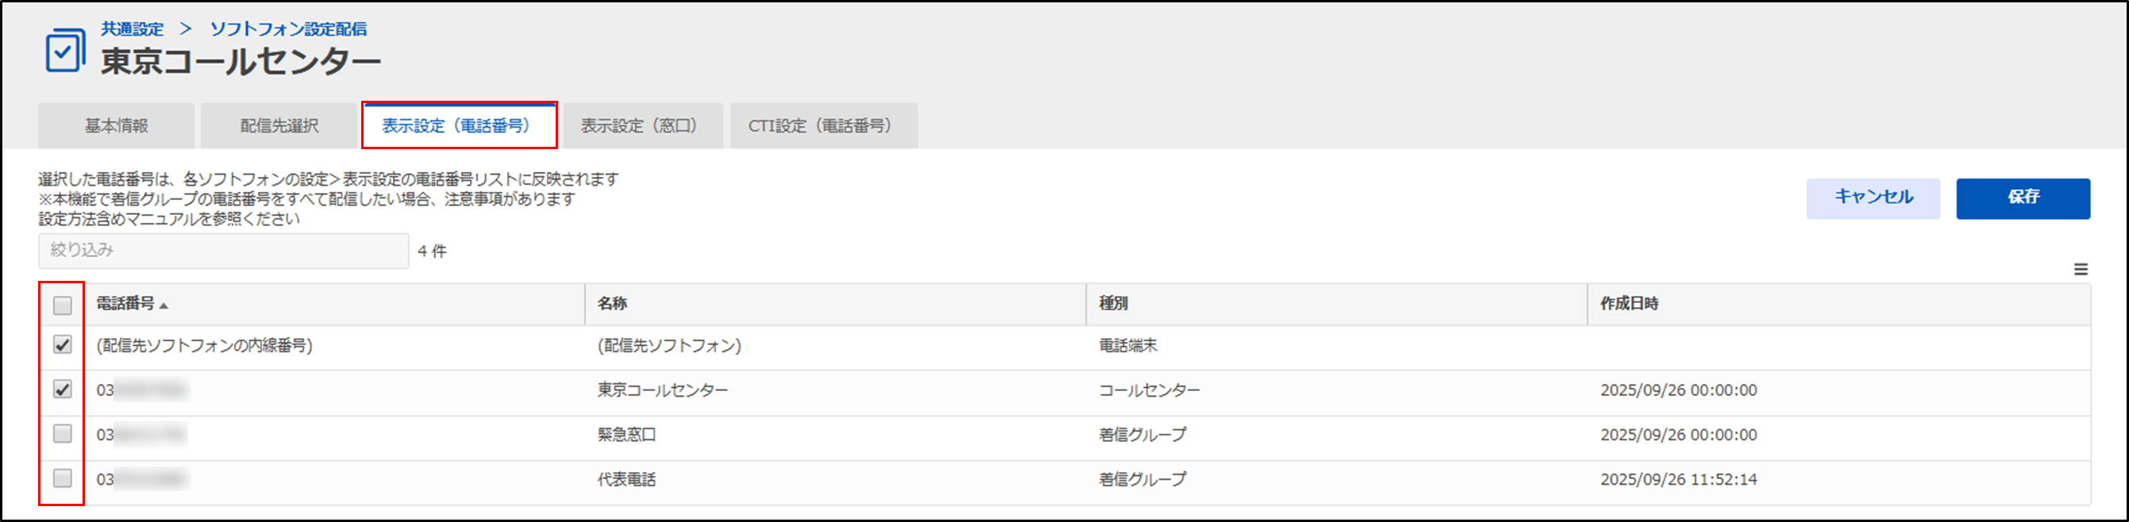Screen dimensions: 2129x522
Task: Check the 緊急窓口 row checkbox
Action: (x=63, y=434)
